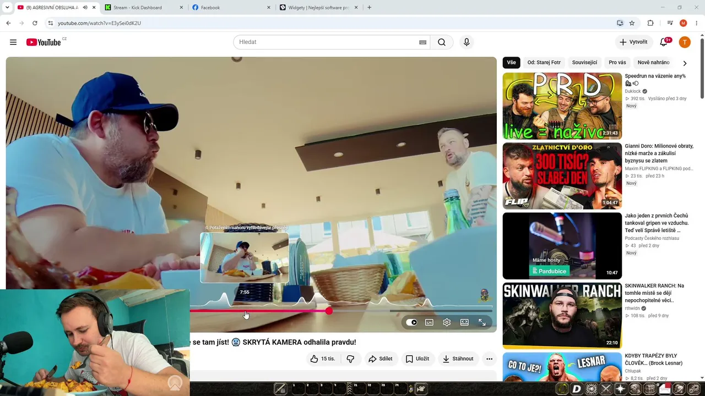Image resolution: width=705 pixels, height=396 pixels.
Task: Open the Duklock channel name
Action: [x=633, y=91]
